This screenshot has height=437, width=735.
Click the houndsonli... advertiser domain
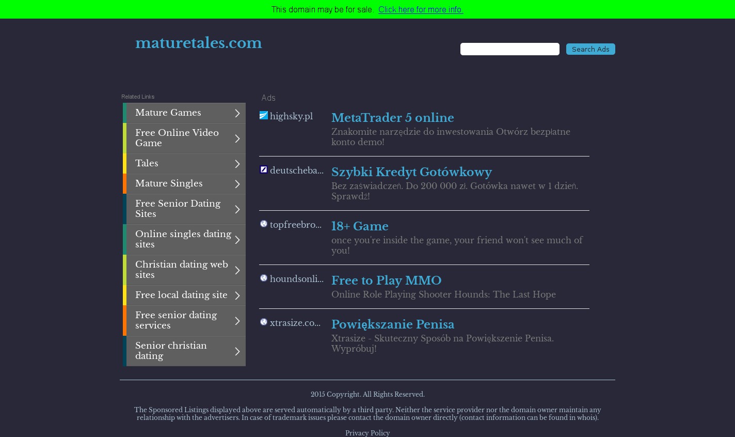click(297, 279)
